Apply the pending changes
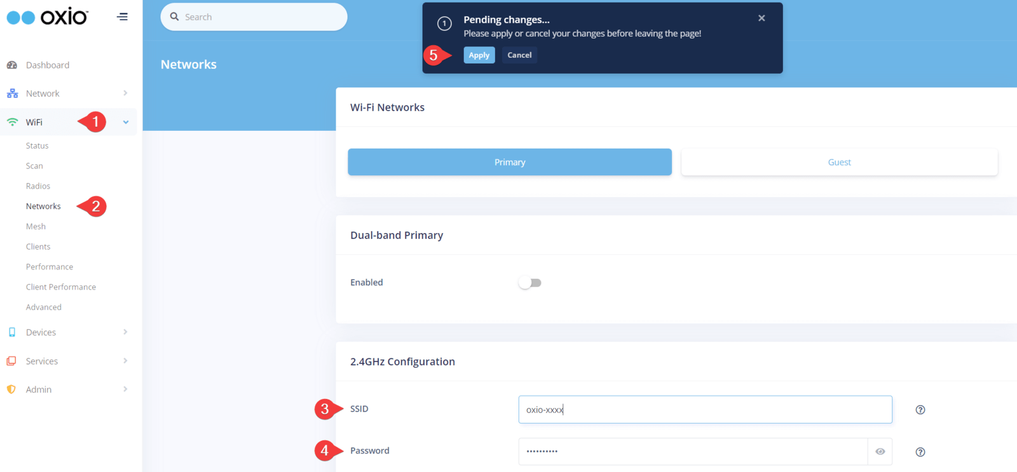1017x472 pixels. point(479,55)
